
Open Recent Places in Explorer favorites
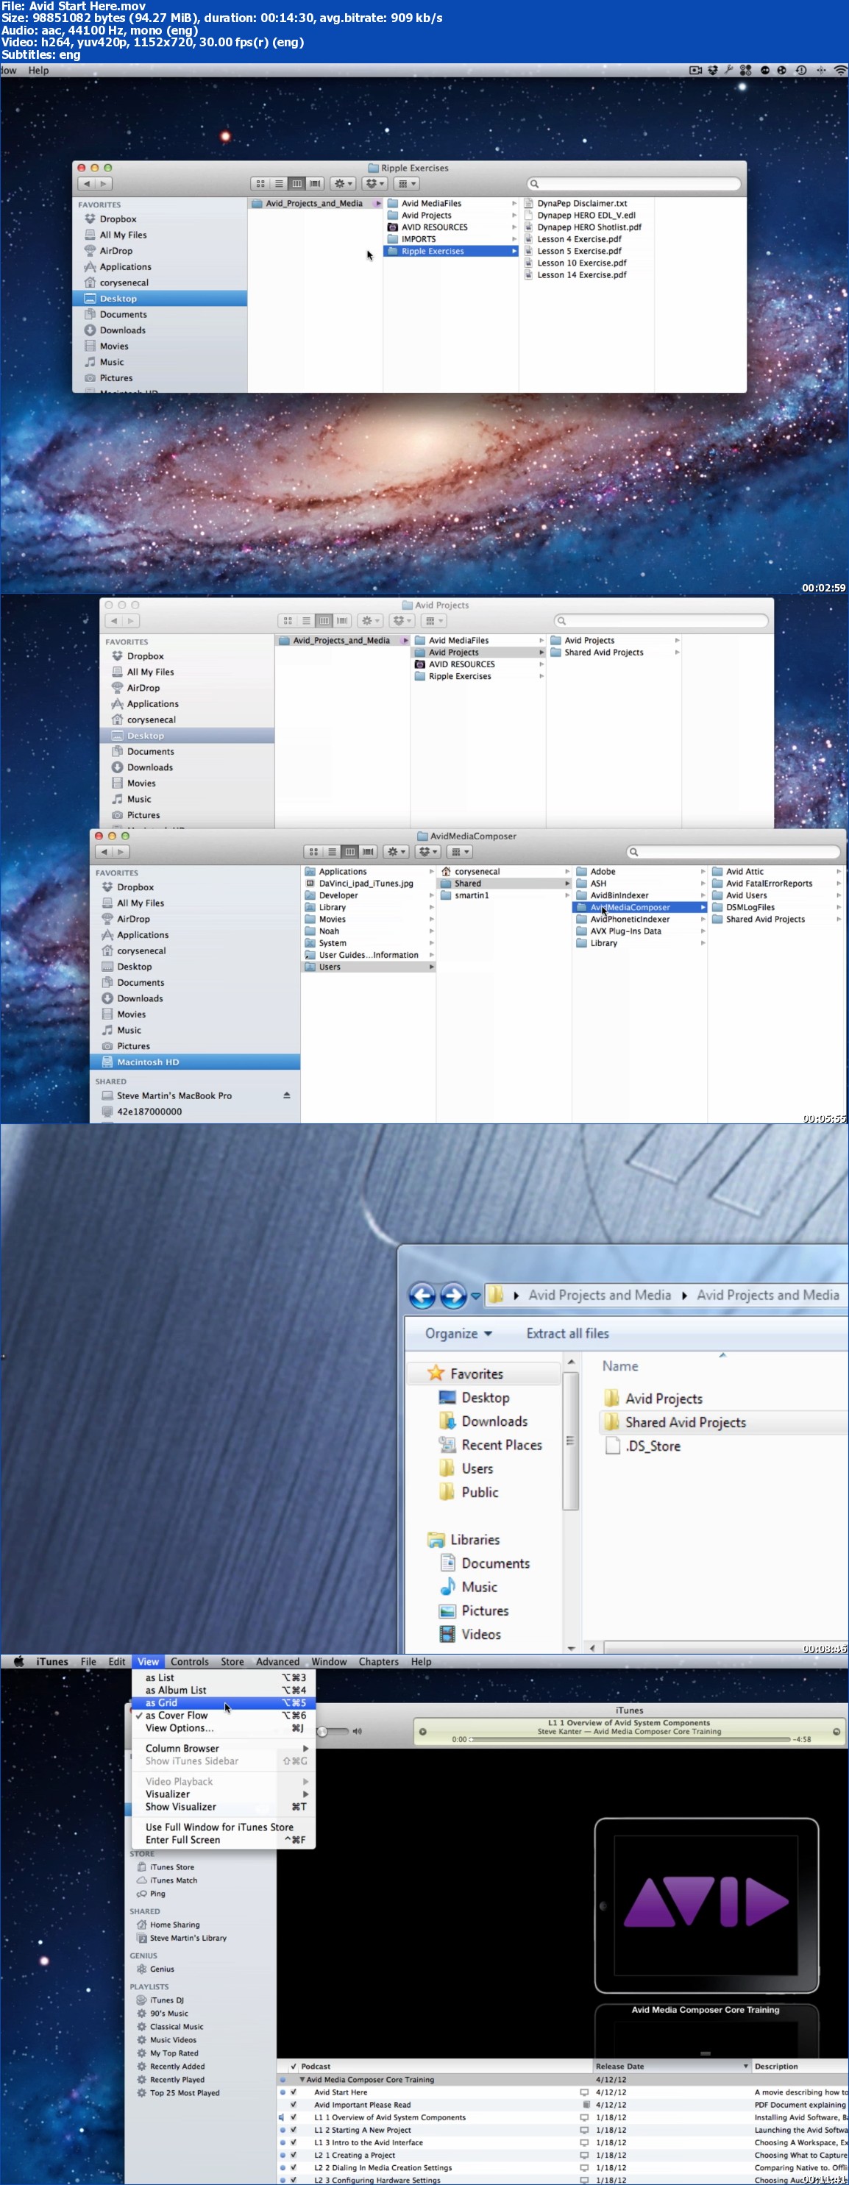pyautogui.click(x=490, y=1446)
